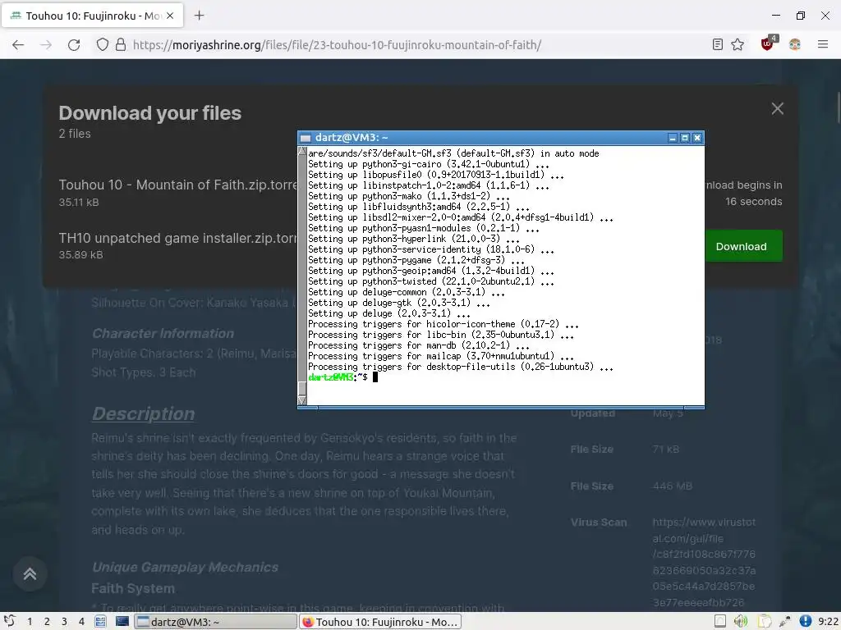
Task: Open the taskbar start menu logo icon
Action: (x=9, y=622)
